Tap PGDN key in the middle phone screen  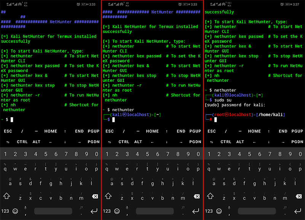pos(195,142)
